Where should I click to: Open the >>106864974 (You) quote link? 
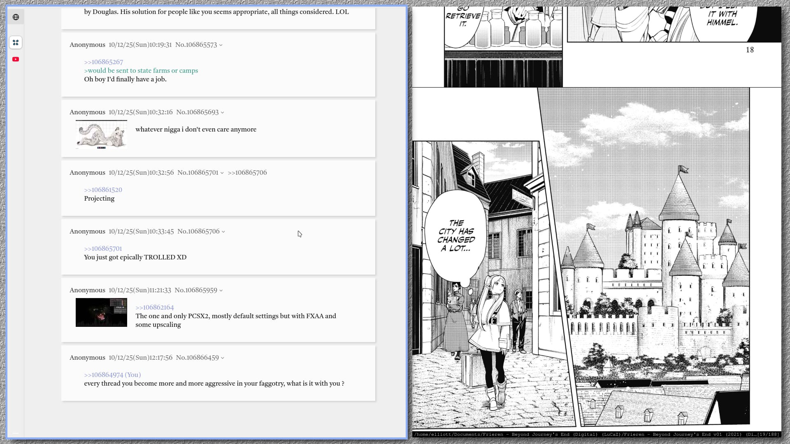point(112,375)
